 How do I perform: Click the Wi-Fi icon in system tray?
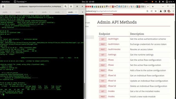[156, 2]
